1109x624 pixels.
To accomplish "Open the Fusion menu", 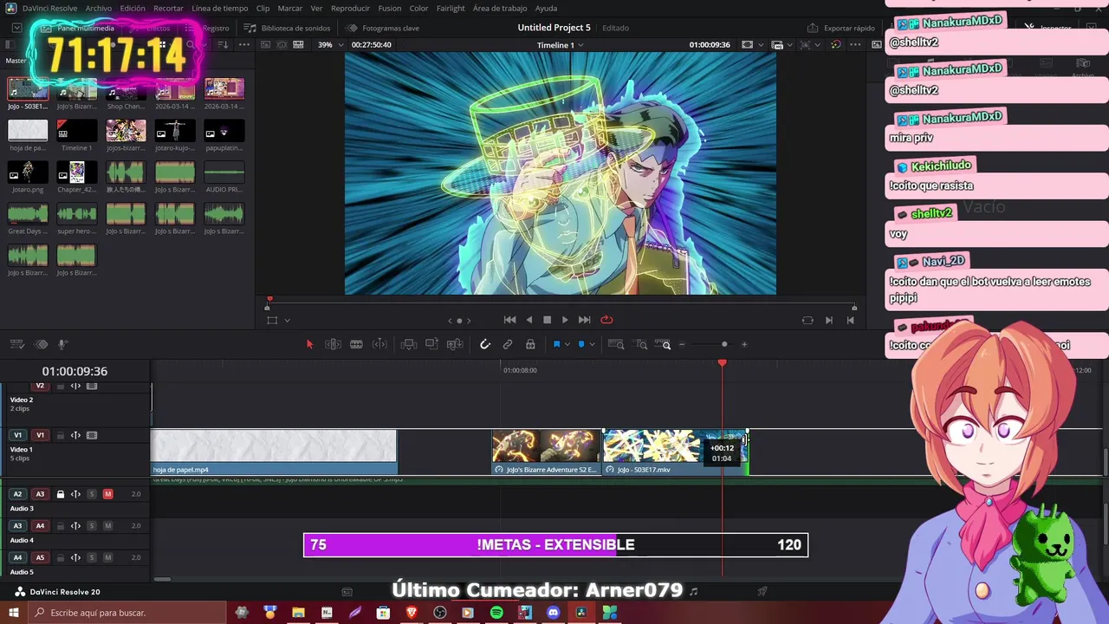I will (x=390, y=8).
